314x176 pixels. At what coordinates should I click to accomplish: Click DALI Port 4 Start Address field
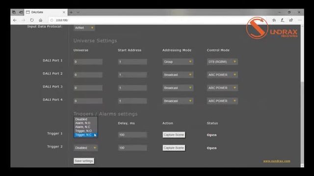click(132, 101)
